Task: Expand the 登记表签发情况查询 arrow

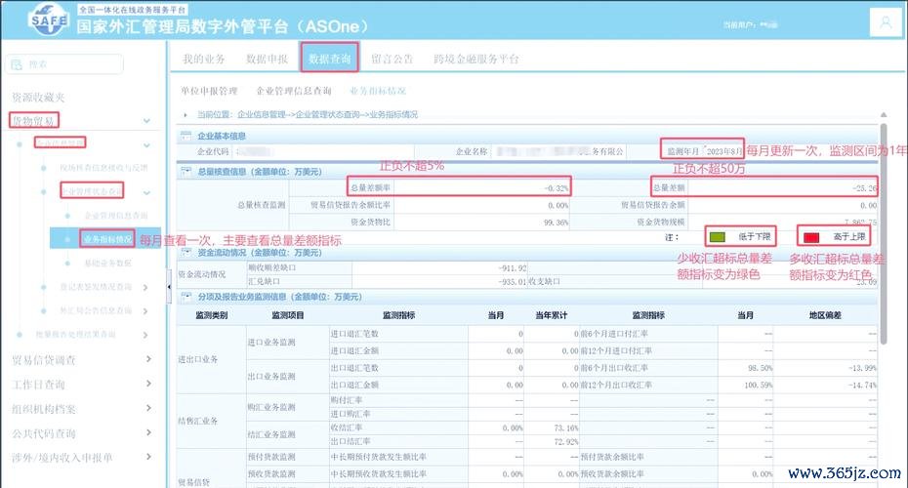Action: [145, 287]
